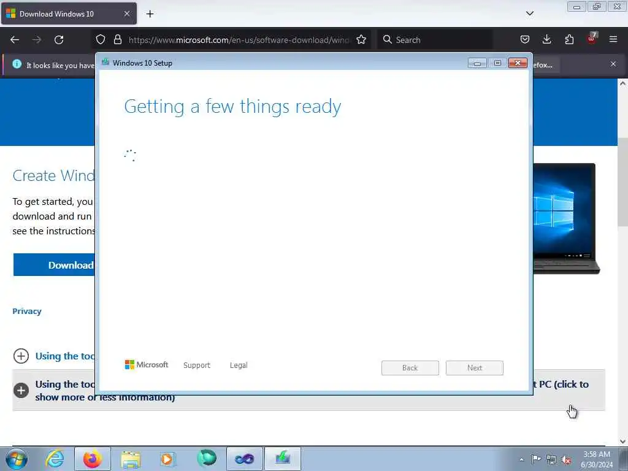628x471 pixels.
Task: Click the muted volume tray icon
Action: click(x=566, y=460)
